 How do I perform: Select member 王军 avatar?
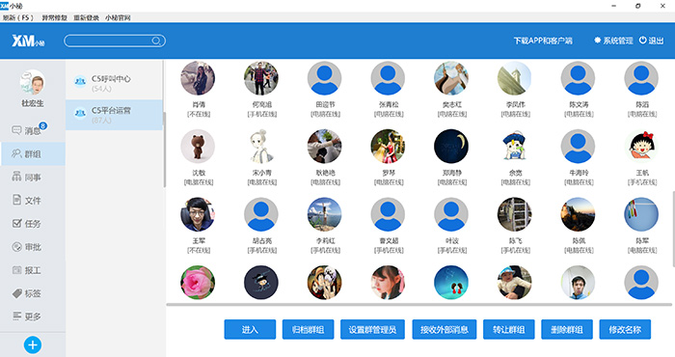click(x=198, y=214)
